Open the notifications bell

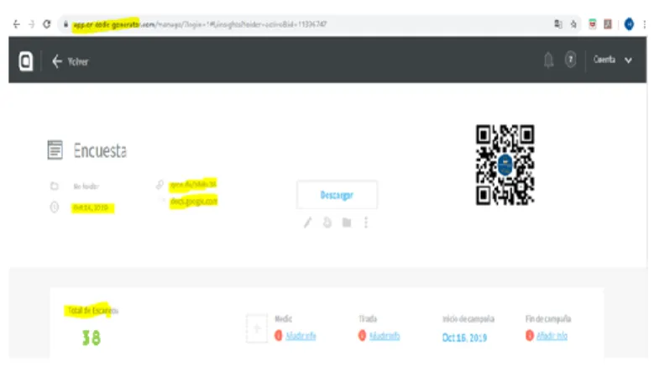pos(548,60)
